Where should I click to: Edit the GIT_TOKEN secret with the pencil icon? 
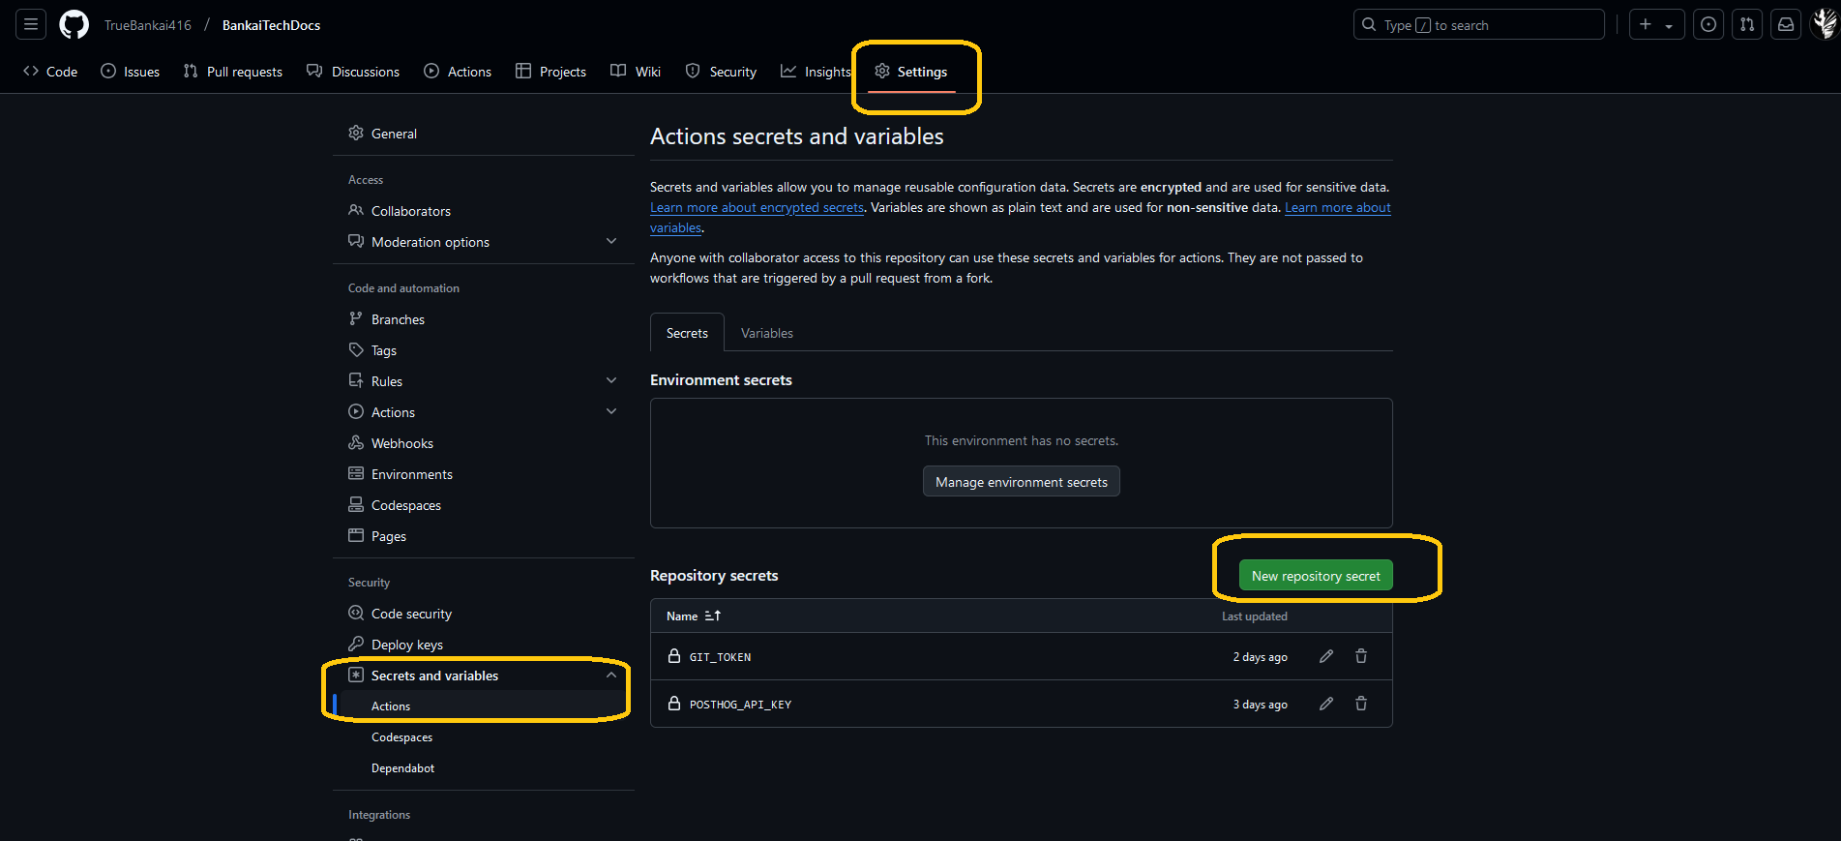[1326, 656]
